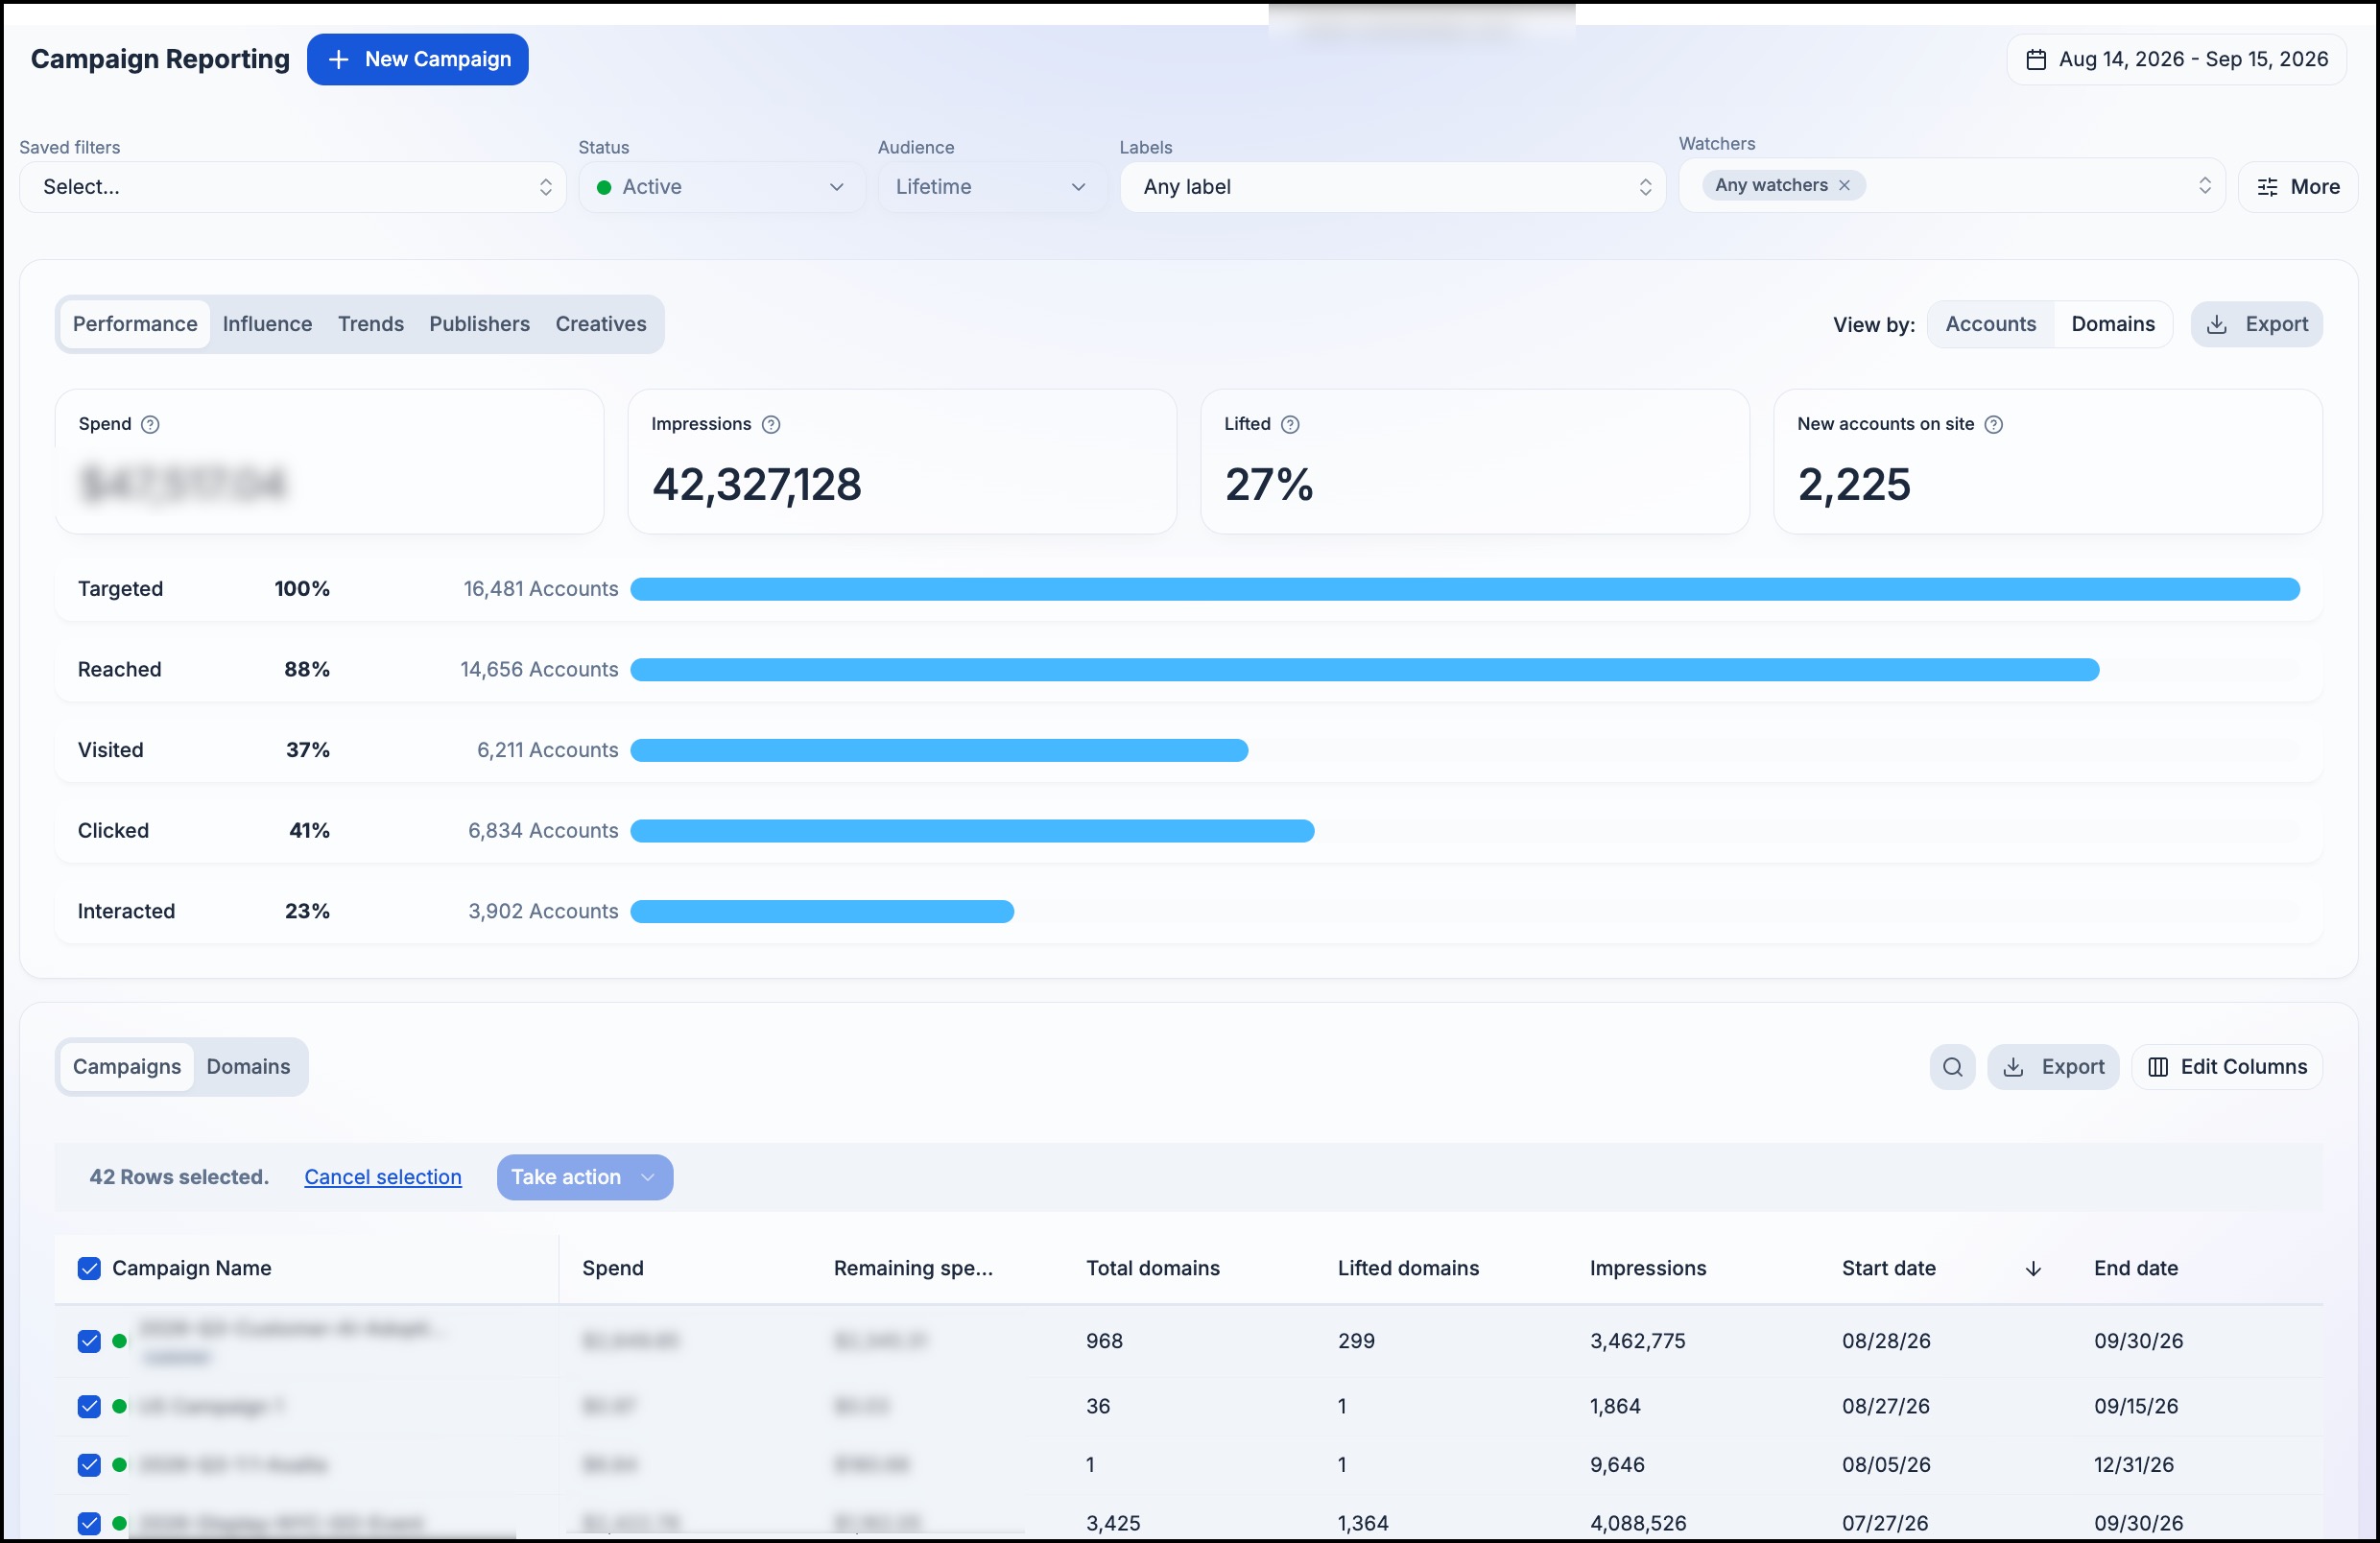Uncheck the row with 3,425 total domains
This screenshot has width=2380, height=1543.
point(89,1523)
